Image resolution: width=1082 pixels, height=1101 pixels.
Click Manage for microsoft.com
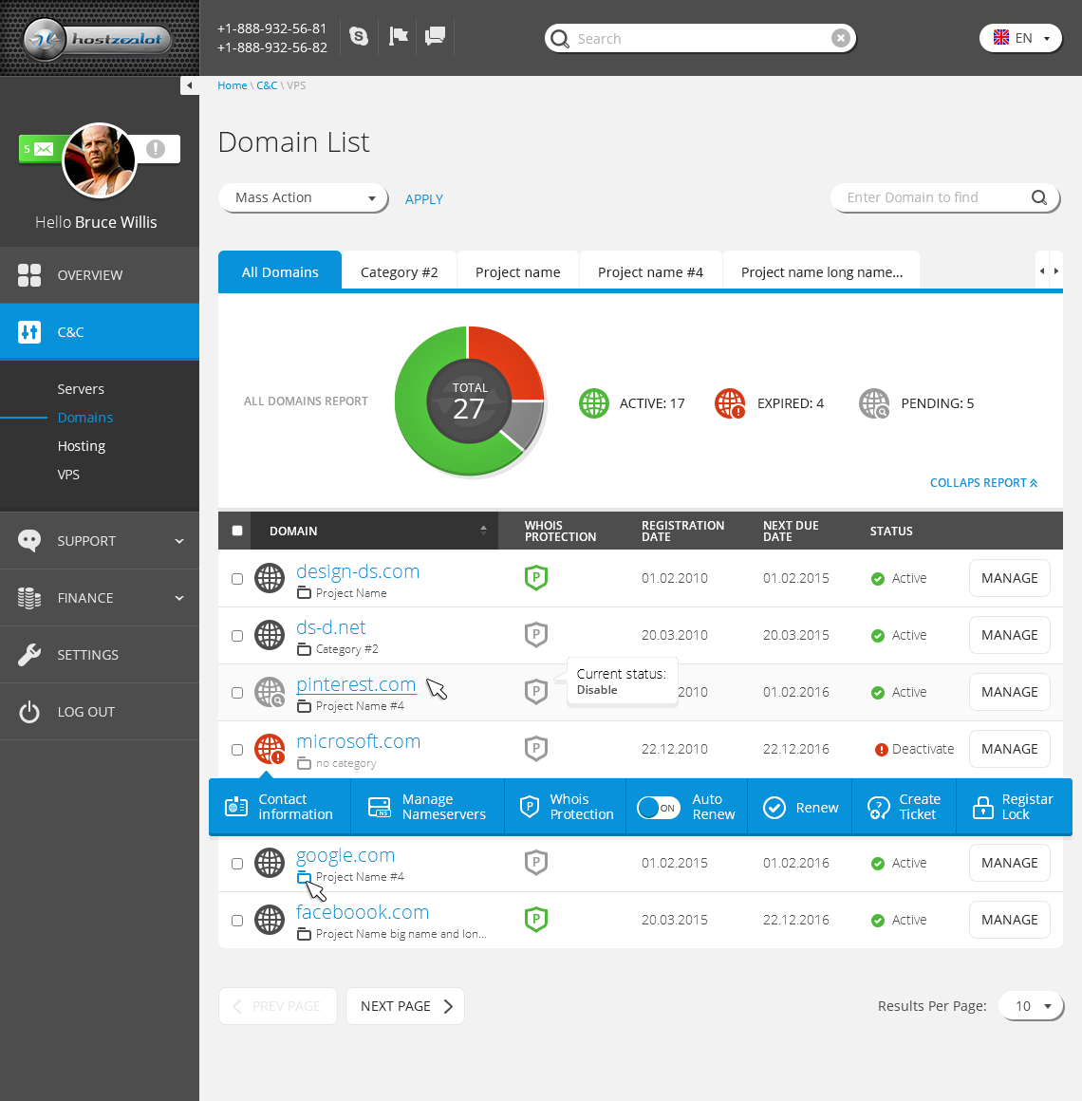pos(1010,749)
